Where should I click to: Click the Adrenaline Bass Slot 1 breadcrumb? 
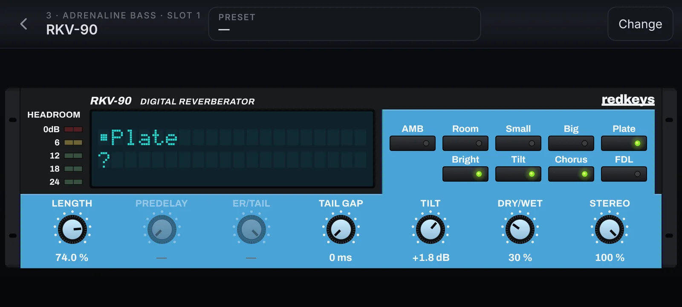click(x=123, y=15)
